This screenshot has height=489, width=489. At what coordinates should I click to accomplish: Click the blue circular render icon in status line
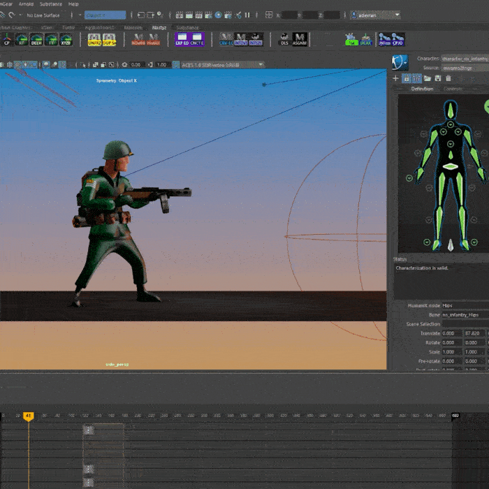(x=218, y=15)
